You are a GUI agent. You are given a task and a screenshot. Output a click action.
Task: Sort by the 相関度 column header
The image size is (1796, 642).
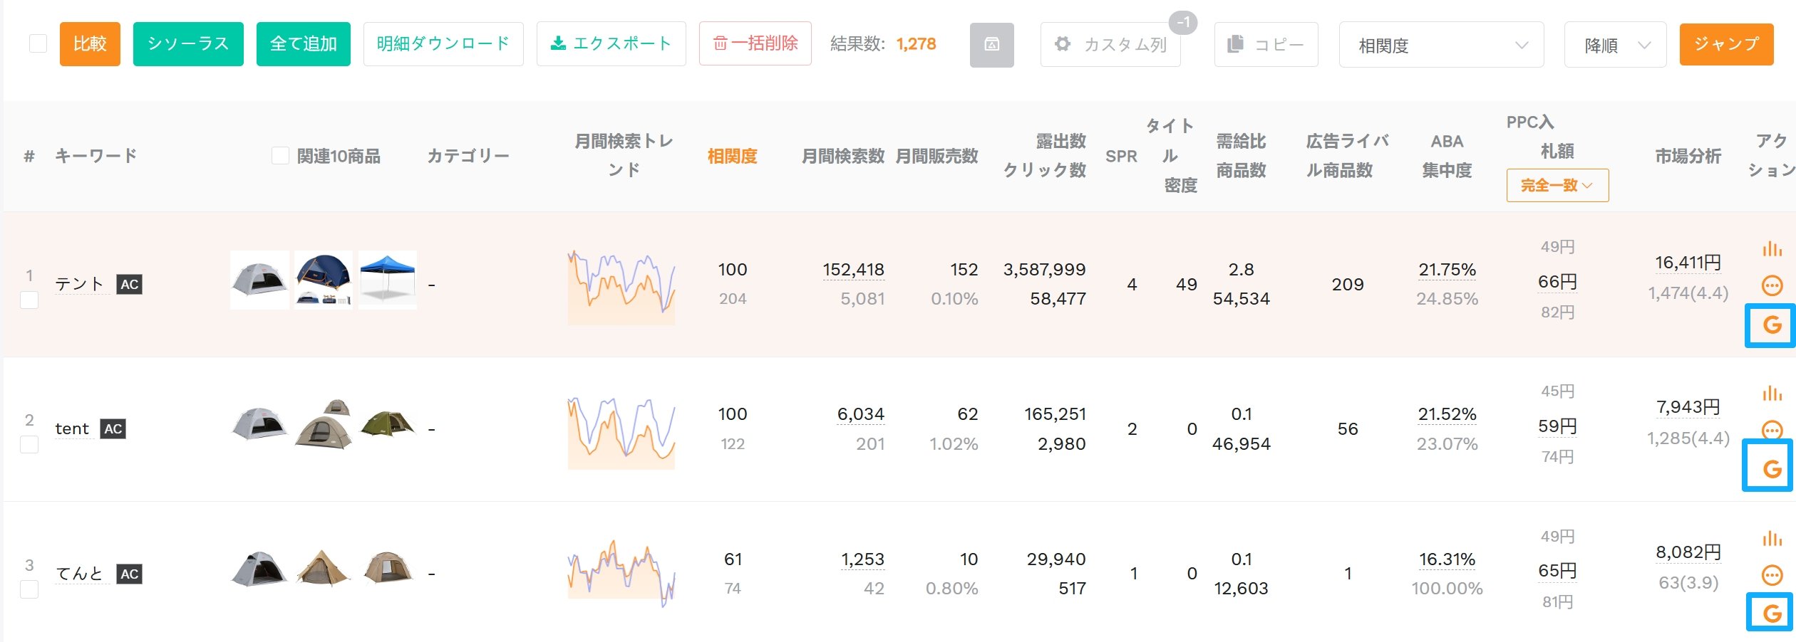pyautogui.click(x=732, y=156)
